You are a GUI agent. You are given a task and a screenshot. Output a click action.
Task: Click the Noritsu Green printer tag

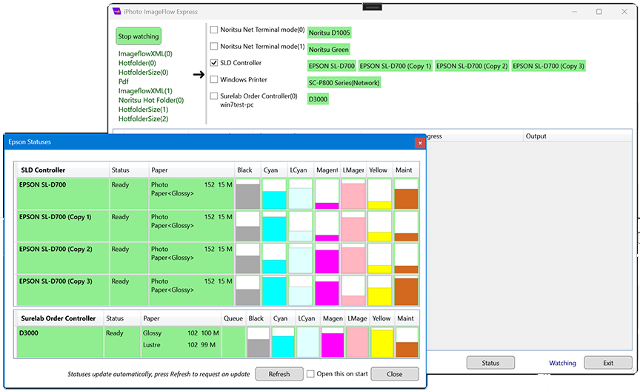click(329, 50)
